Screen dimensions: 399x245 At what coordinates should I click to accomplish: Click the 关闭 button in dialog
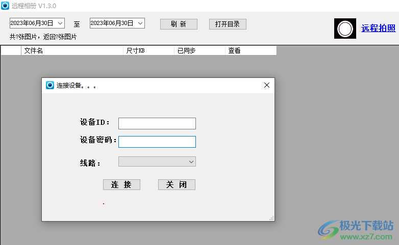pos(177,184)
